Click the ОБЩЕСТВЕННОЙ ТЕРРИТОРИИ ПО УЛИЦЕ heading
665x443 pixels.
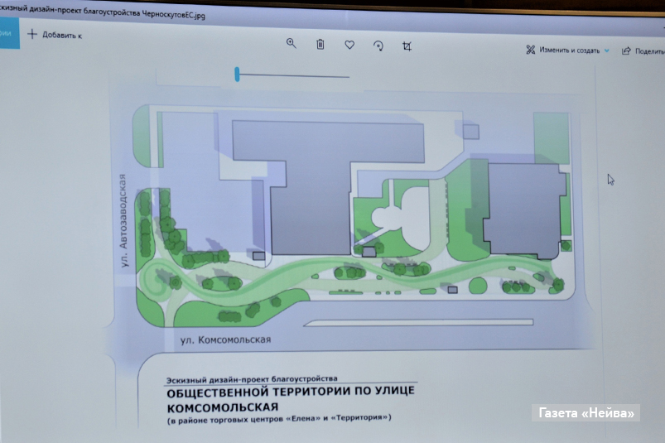[291, 392]
